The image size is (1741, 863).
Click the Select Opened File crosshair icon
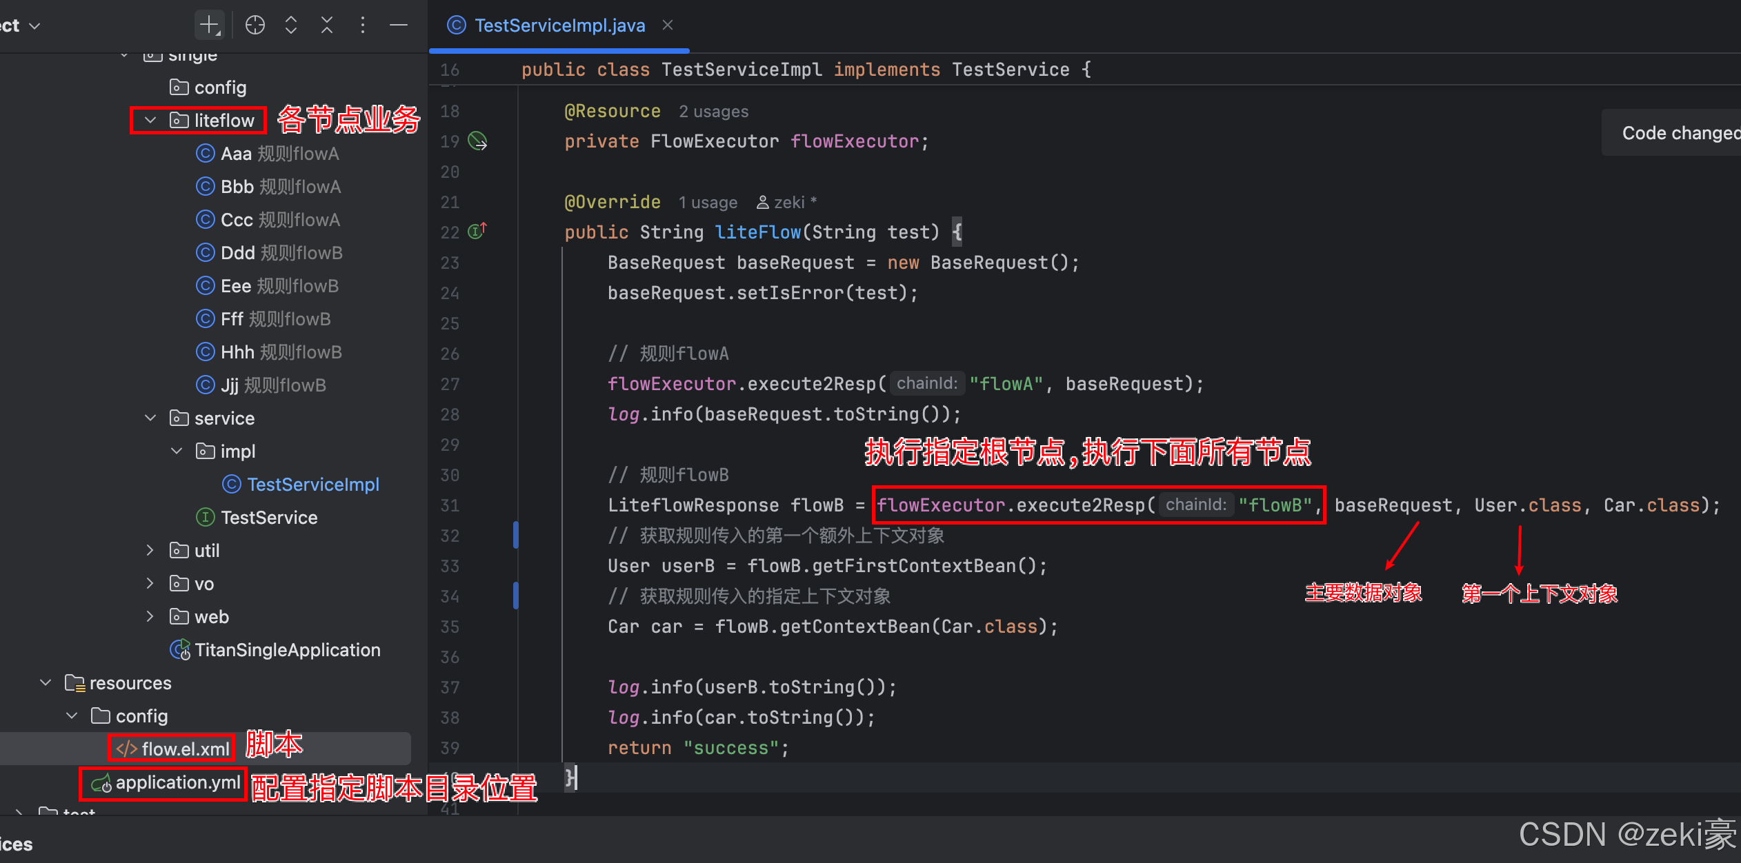click(255, 26)
